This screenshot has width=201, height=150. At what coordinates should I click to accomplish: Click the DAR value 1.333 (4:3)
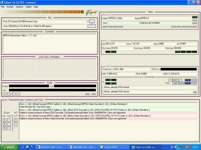point(182,74)
